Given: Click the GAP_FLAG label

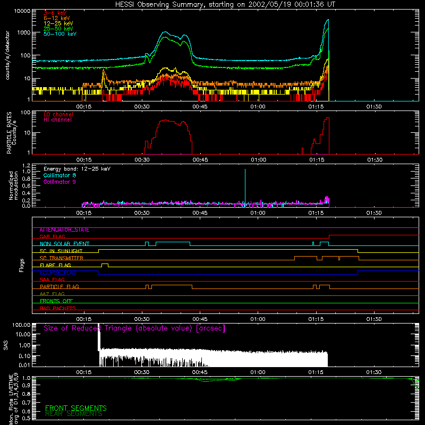Looking at the screenshot, I should 52,236.
